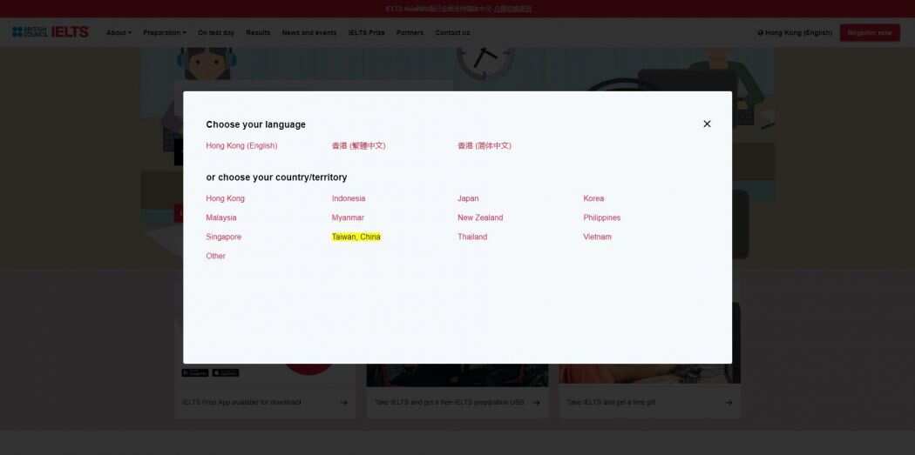Click arrow on free gift card
The height and width of the screenshot is (455, 915).
click(729, 403)
